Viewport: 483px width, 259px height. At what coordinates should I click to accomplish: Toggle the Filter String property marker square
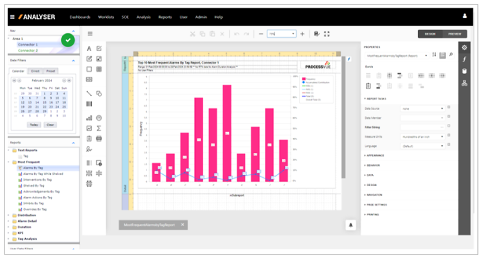point(449,126)
